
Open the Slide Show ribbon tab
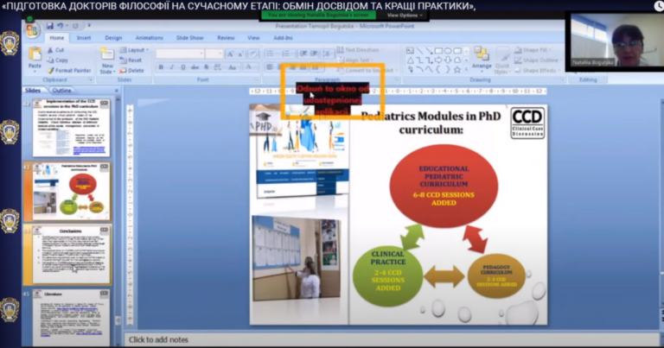[188, 38]
